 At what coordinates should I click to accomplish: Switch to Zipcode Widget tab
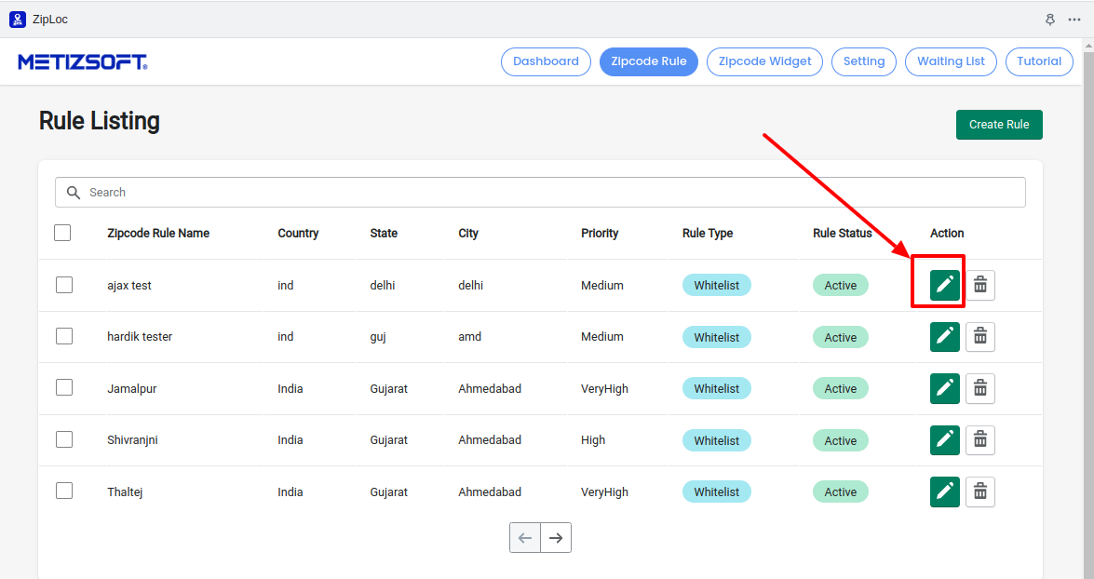pyautogui.click(x=764, y=61)
